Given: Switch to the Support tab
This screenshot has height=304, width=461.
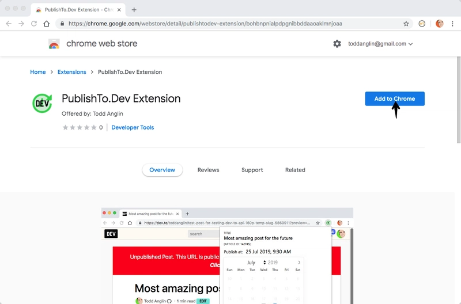Looking at the screenshot, I should (x=252, y=170).
